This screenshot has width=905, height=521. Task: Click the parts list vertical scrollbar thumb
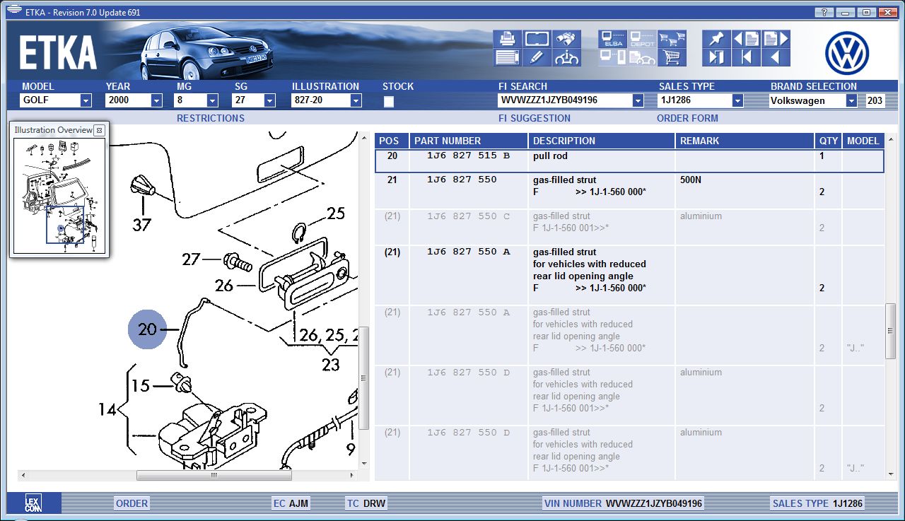pyautogui.click(x=891, y=332)
